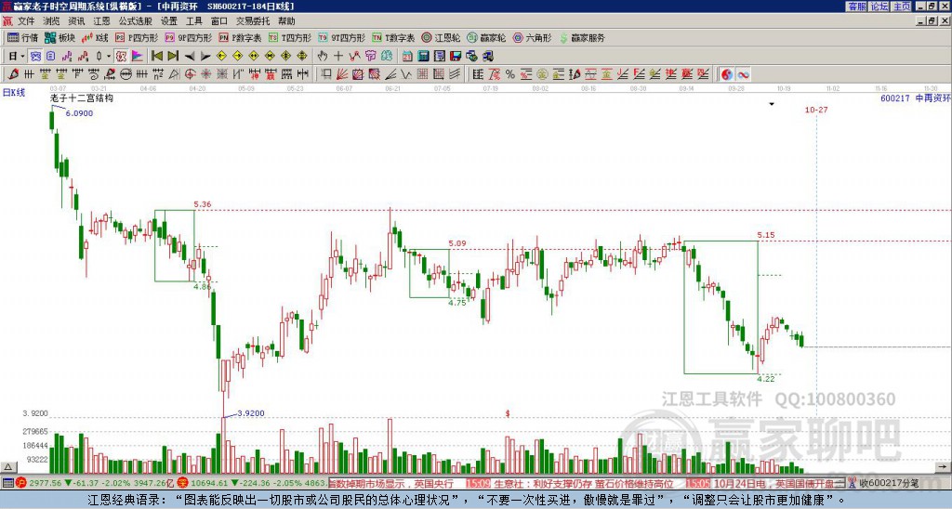Screen dimensions: 952x509
Task: Open the 交易委托 menu
Action: point(253,21)
